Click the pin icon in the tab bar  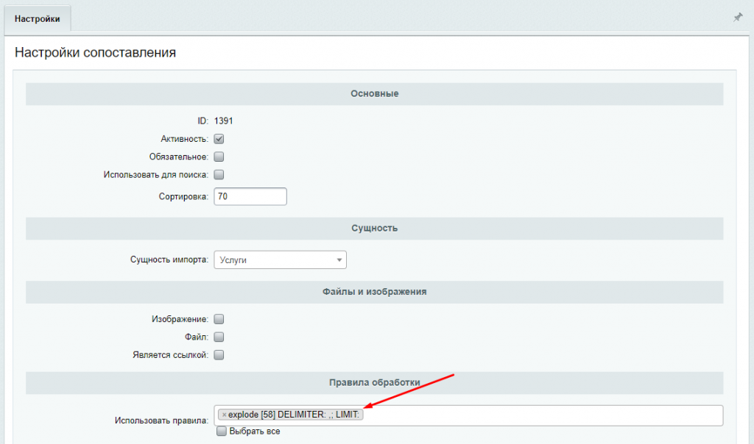pyautogui.click(x=738, y=18)
